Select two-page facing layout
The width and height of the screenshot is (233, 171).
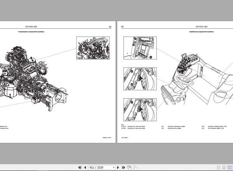click(230, 168)
